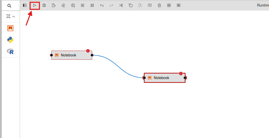The image size is (269, 138).
Task: Search the palette with the magnifier icon
Action: [x=9, y=6]
